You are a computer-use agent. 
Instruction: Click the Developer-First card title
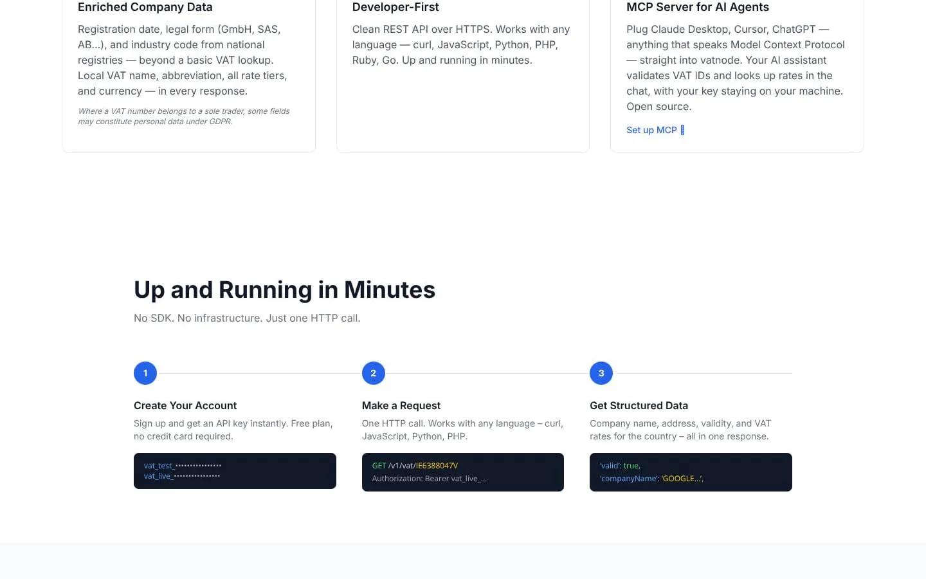395,7
